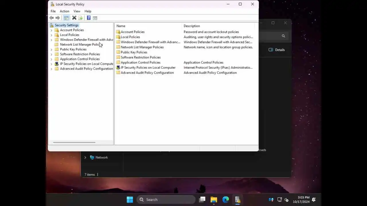Click 'Password and account lockout policies' description

[211, 32]
